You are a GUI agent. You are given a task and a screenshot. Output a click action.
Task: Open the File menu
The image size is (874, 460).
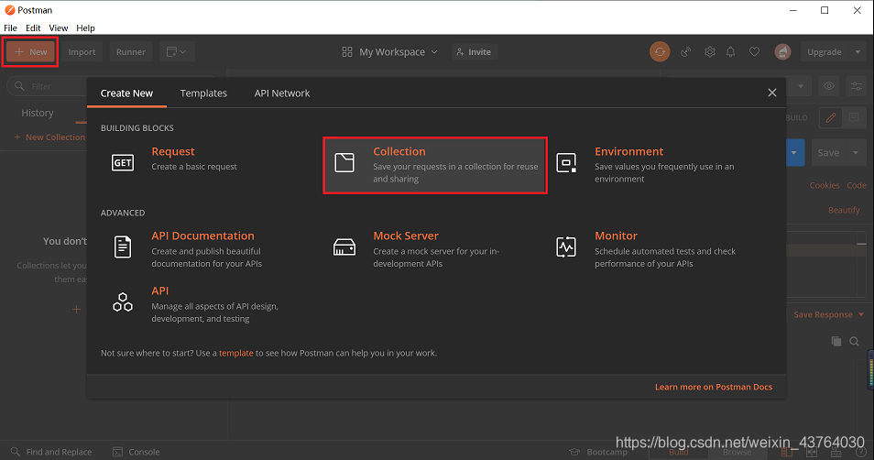(11, 27)
